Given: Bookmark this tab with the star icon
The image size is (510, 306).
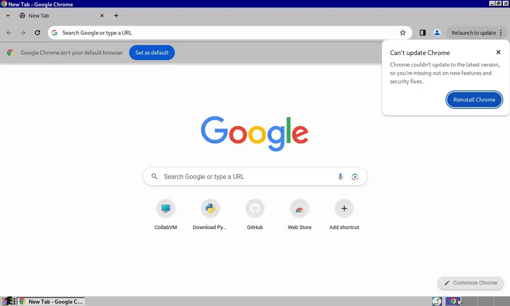Looking at the screenshot, I should (x=403, y=33).
